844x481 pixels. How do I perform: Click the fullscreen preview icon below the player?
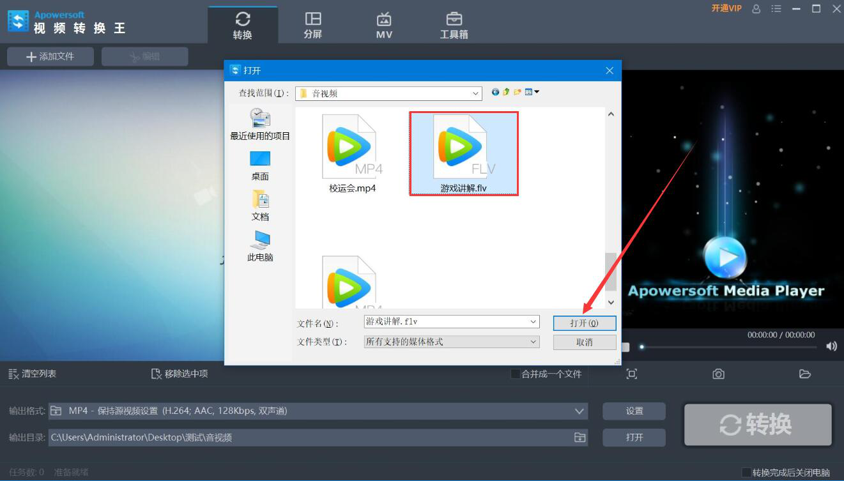pos(632,374)
